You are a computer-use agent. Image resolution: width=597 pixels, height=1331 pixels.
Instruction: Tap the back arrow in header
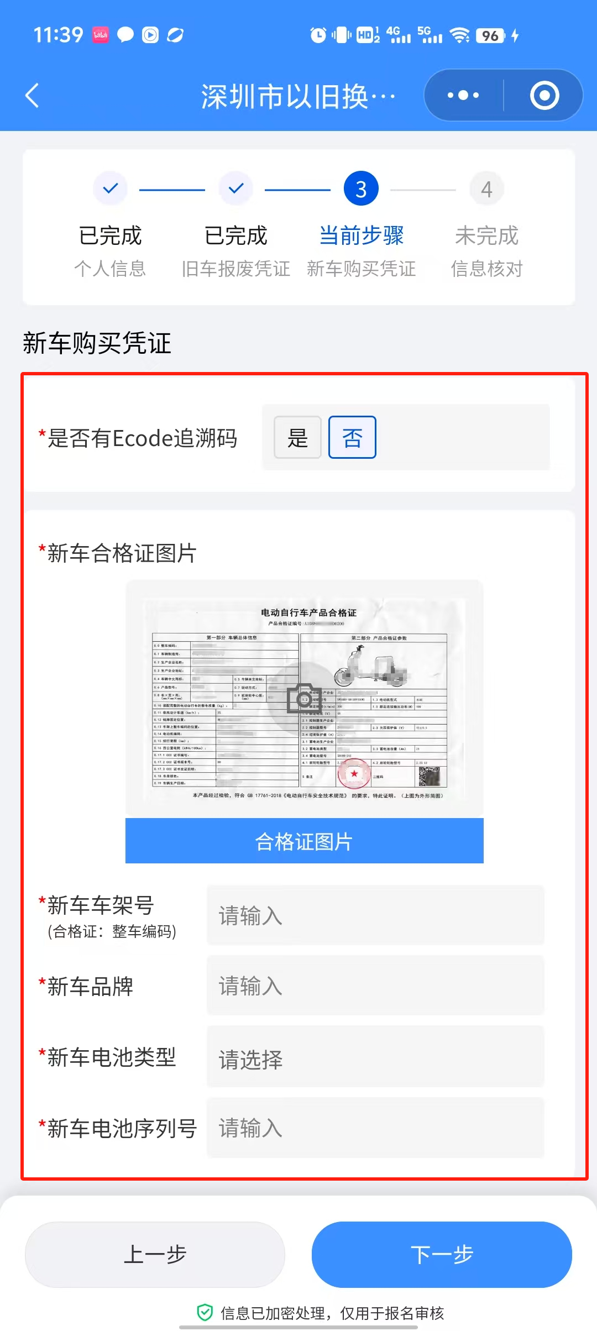point(33,96)
